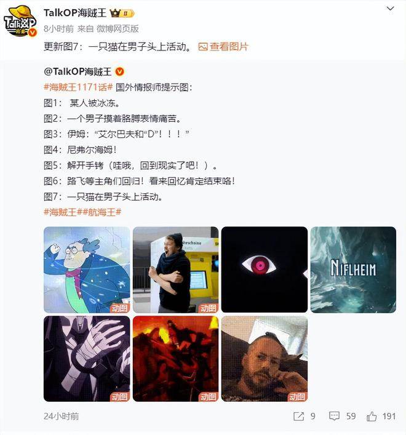Viewport: 406px width, 435px height.
Task: Click the orange verified badge beside @TalkOP海贼王
Action: 119,71
